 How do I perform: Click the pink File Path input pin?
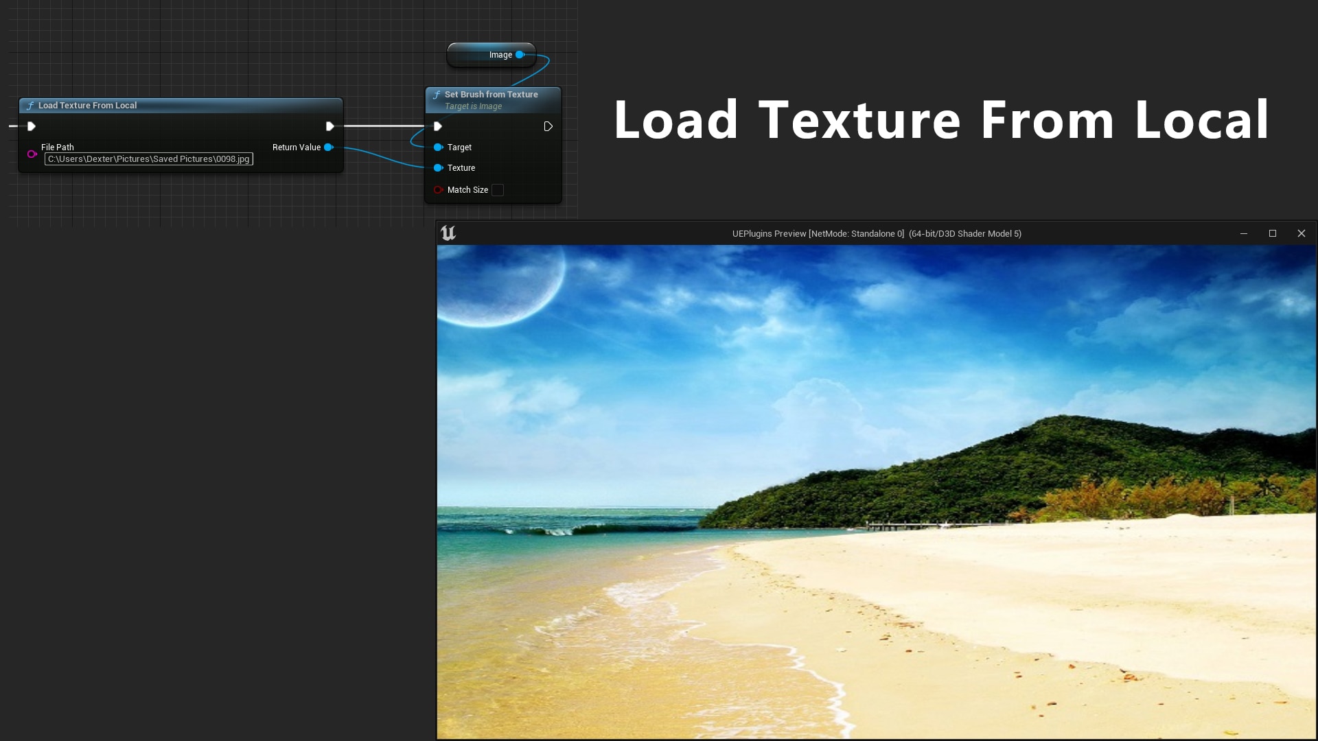pos(32,154)
